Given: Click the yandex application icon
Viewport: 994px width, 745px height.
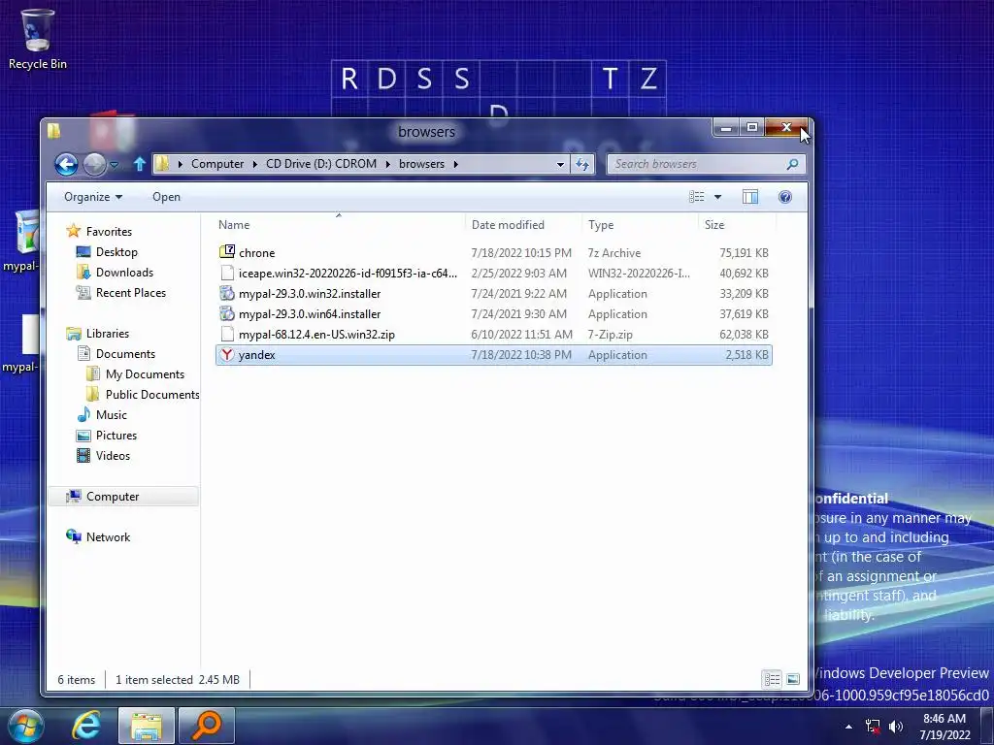Looking at the screenshot, I should (x=227, y=355).
